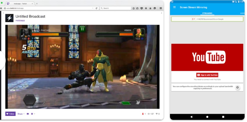
Task: Select the STREAMING tab in the app
Action: pos(207,13)
